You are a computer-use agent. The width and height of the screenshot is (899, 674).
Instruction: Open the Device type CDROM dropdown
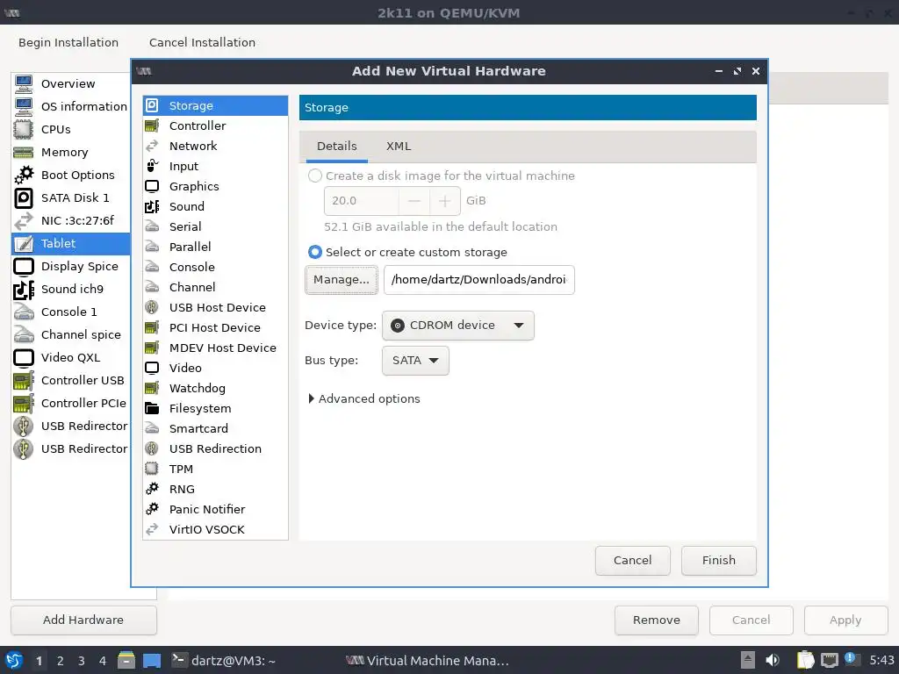coord(458,326)
